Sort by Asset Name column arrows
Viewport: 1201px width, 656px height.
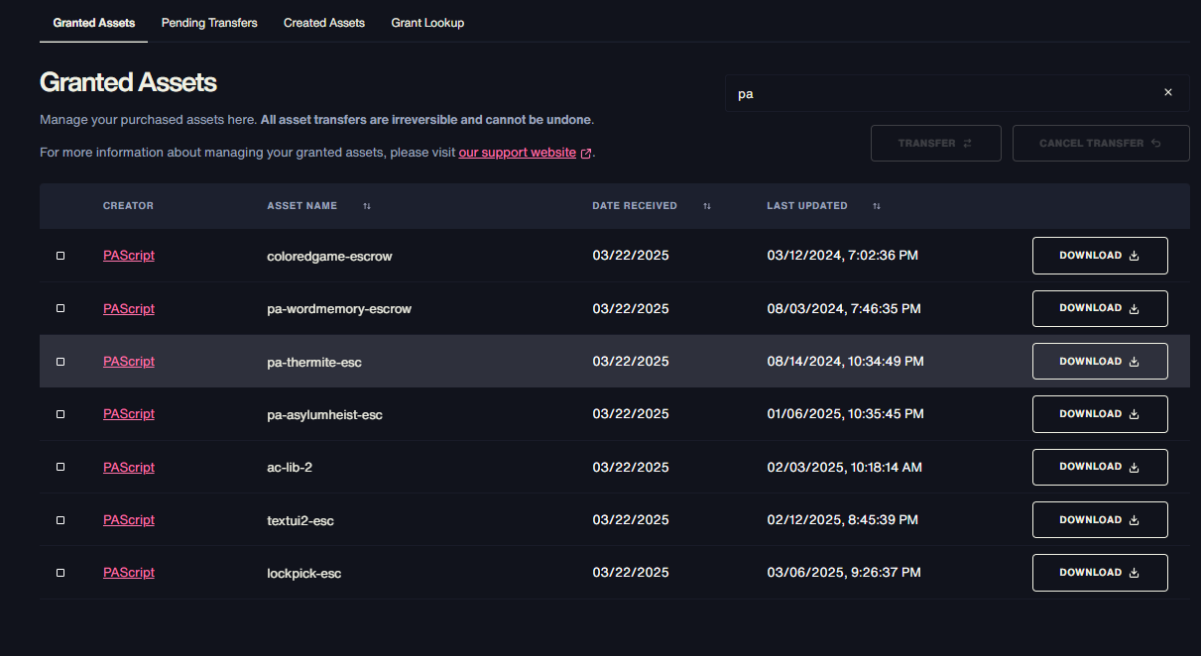click(x=367, y=206)
